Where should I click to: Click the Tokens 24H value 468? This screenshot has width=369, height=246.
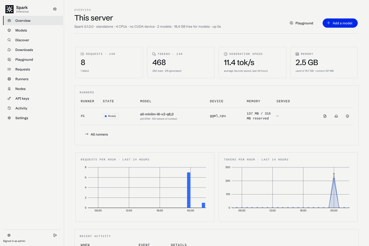(x=159, y=63)
